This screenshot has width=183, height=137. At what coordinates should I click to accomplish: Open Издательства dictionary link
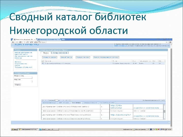pos(21,64)
